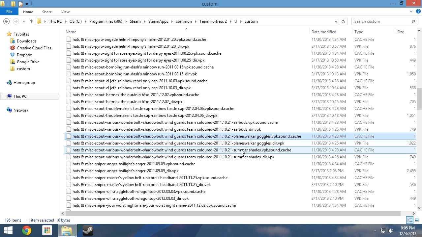Open the Customize Quick Access Toolbar dropdown
This screenshot has width=422, height=237.
[x=27, y=4]
